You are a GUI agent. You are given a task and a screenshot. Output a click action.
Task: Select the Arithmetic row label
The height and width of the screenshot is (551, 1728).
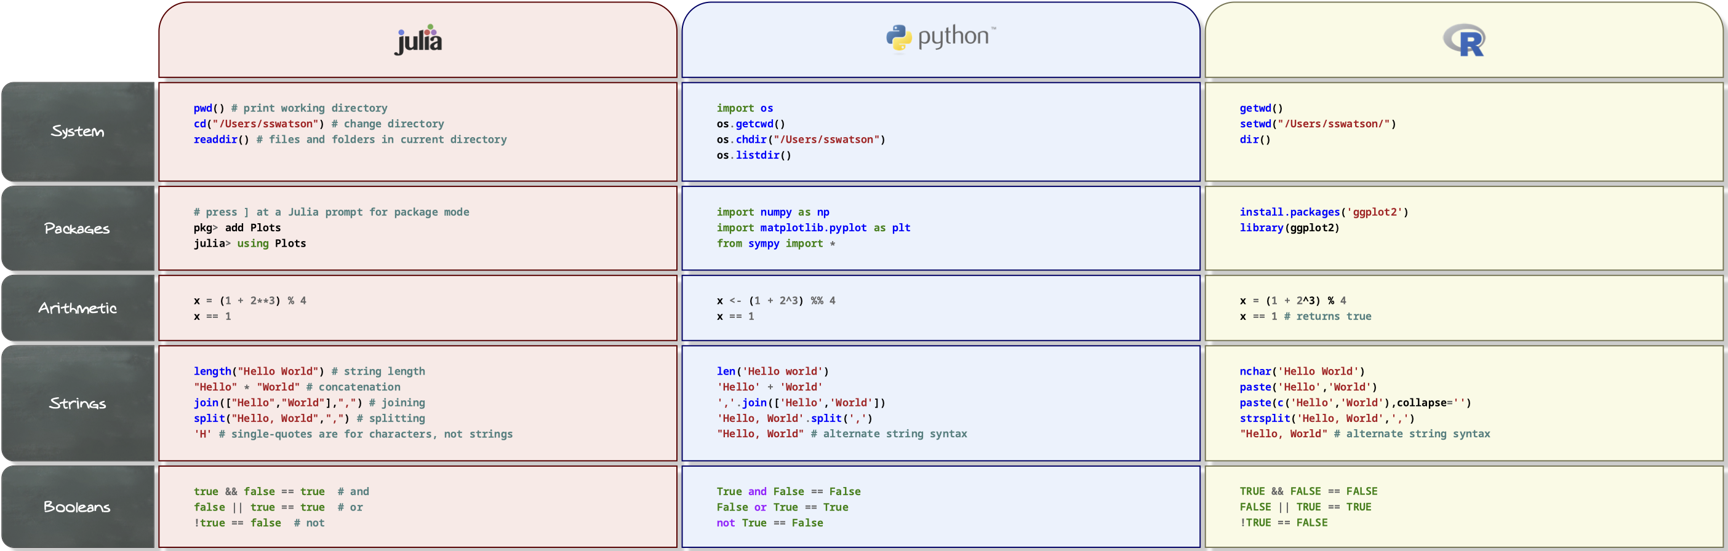(78, 308)
